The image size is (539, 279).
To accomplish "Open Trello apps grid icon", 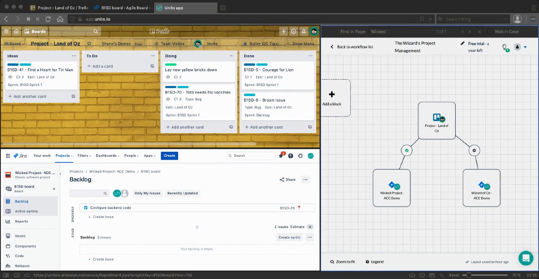I will click(6, 31).
